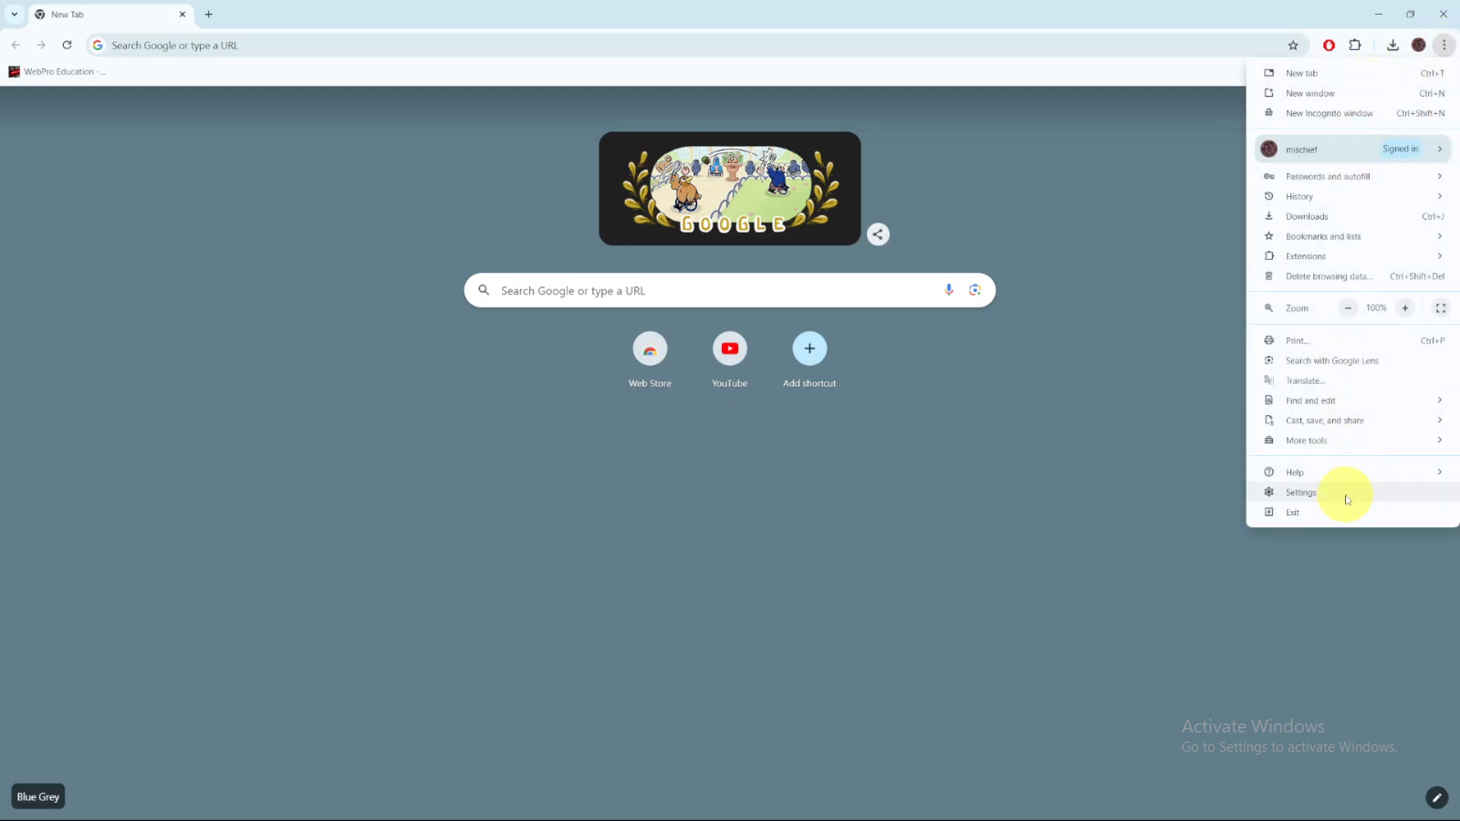Choose Translate in menu
Screen dimensions: 1460x821
coord(1353,380)
